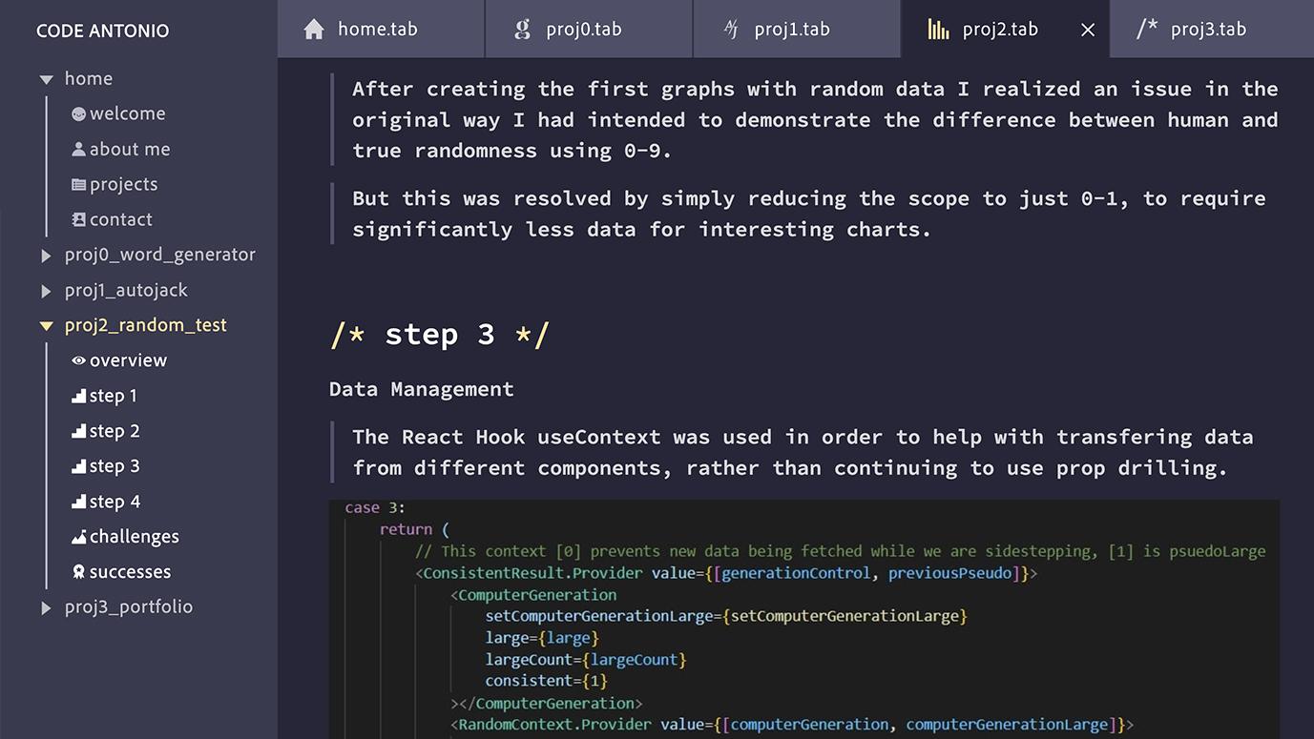Click the bar chart icon on proj2.tab

coord(938,30)
